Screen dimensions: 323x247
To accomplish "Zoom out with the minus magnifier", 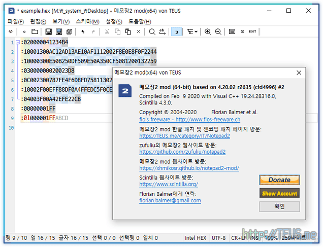I will tap(218, 31).
